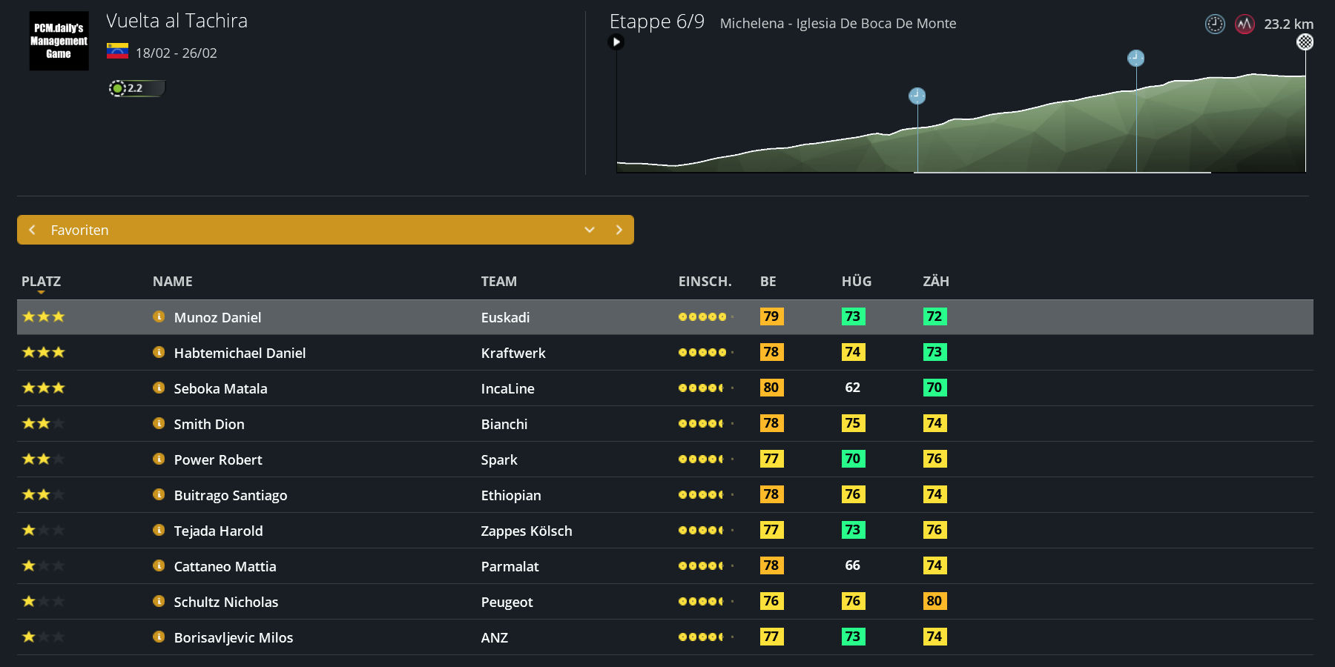Sort table by BE column

pos(768,282)
